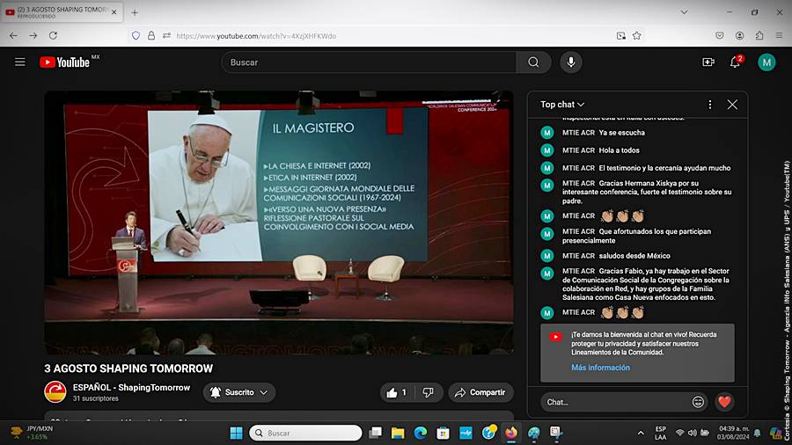Open the taskbar clock showing 04:39 a. m.
792x445 pixels.
[734, 433]
